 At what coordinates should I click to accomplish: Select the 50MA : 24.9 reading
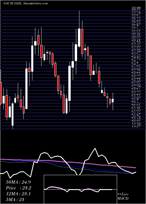click(18, 182)
